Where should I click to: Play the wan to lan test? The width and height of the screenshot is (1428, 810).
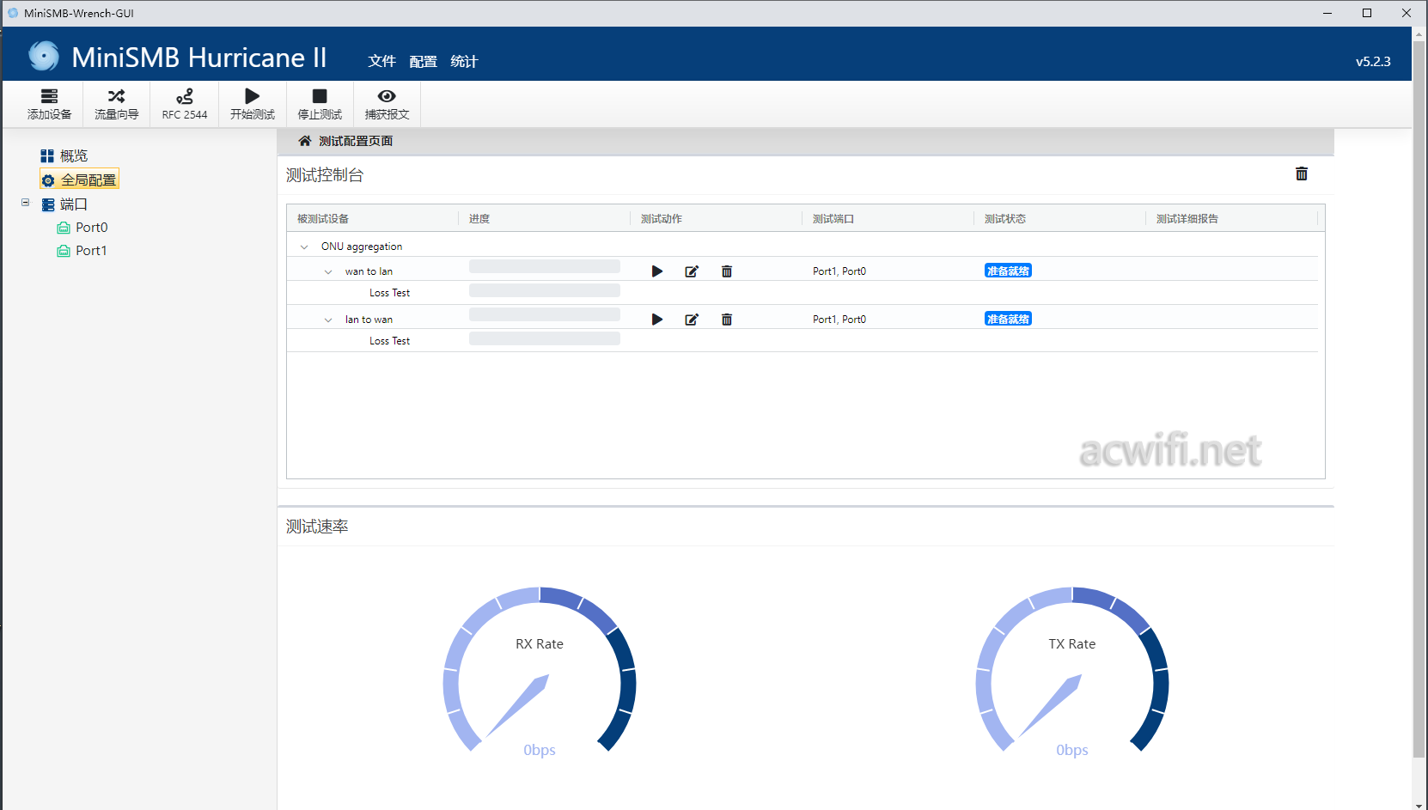pos(657,271)
